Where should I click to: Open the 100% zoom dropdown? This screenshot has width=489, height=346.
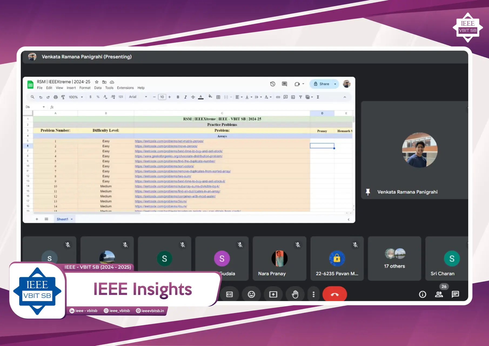(75, 97)
